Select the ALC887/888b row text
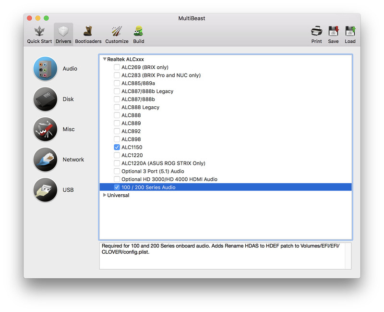Viewport: 384px width, 312px height. (138, 100)
